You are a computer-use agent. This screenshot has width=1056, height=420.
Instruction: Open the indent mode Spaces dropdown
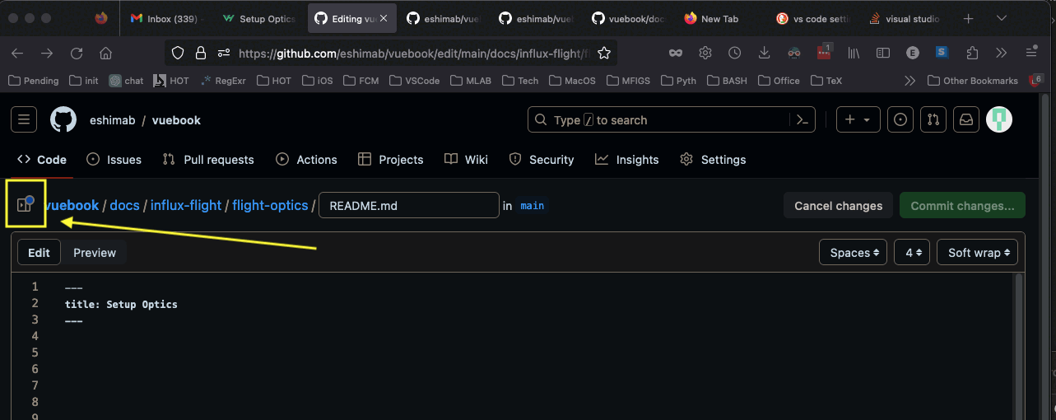pos(853,253)
